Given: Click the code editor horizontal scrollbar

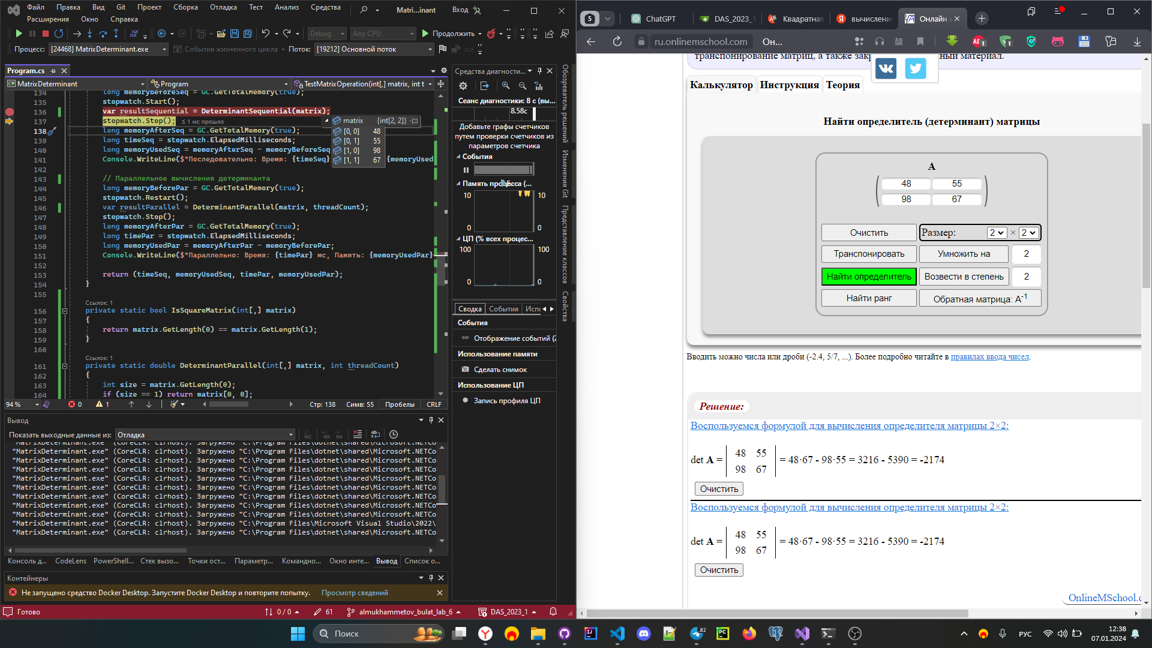Looking at the screenshot, I should pyautogui.click(x=229, y=404).
